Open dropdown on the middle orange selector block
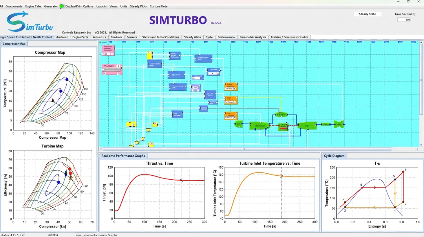The image size is (424, 237). 234,102
